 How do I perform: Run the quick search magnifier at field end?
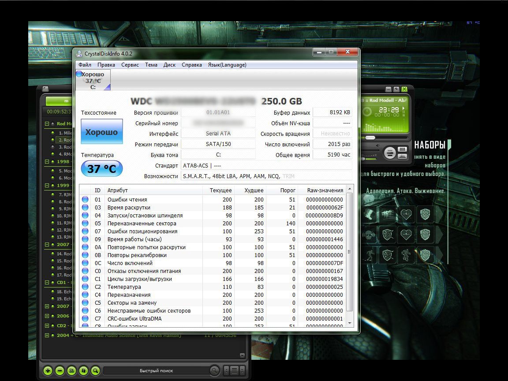pos(214,370)
